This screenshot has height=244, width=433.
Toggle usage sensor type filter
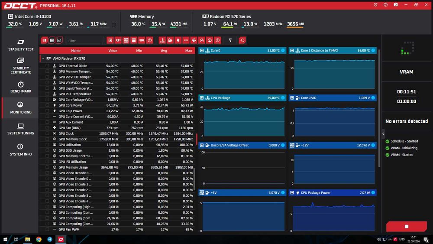coord(210,40)
